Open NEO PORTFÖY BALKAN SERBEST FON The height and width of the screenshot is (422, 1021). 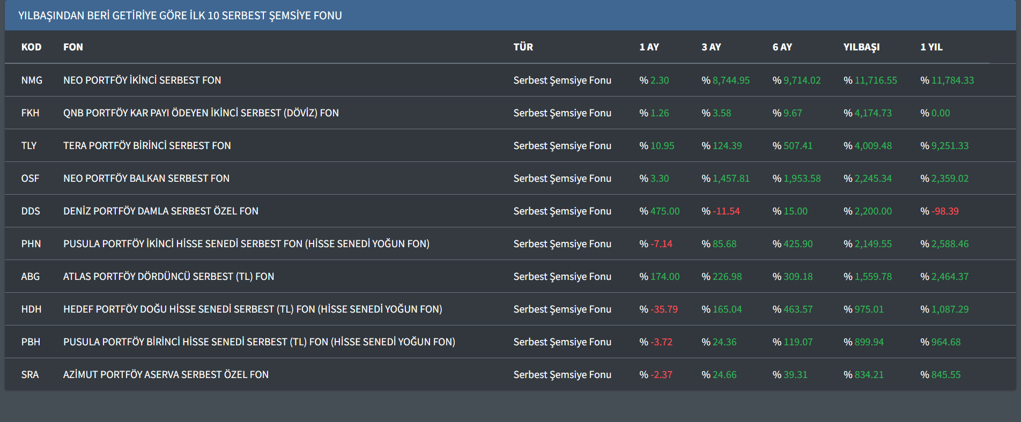(146, 179)
